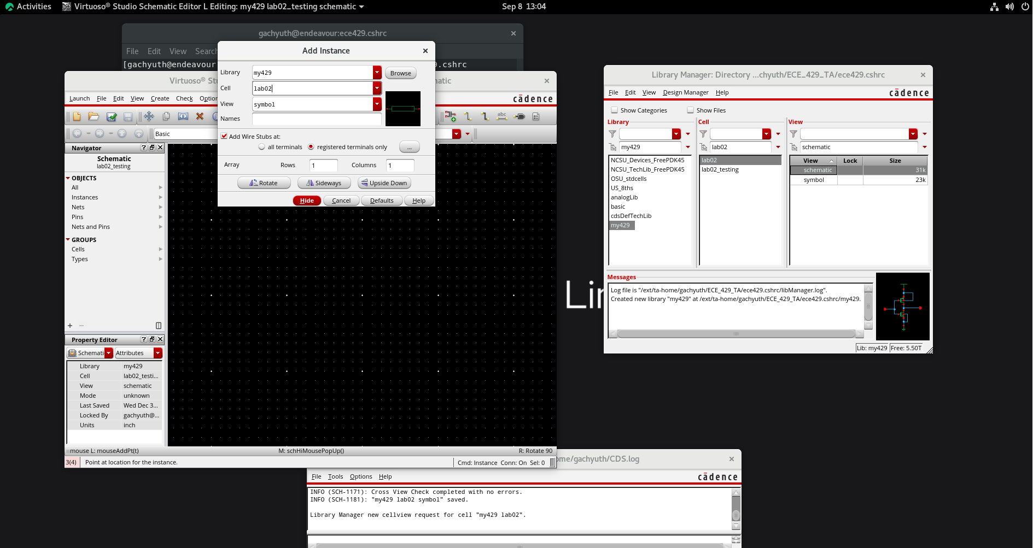Click the CDS log vertical scrollbar
Screen dimensions: 1033x548
click(x=736, y=509)
